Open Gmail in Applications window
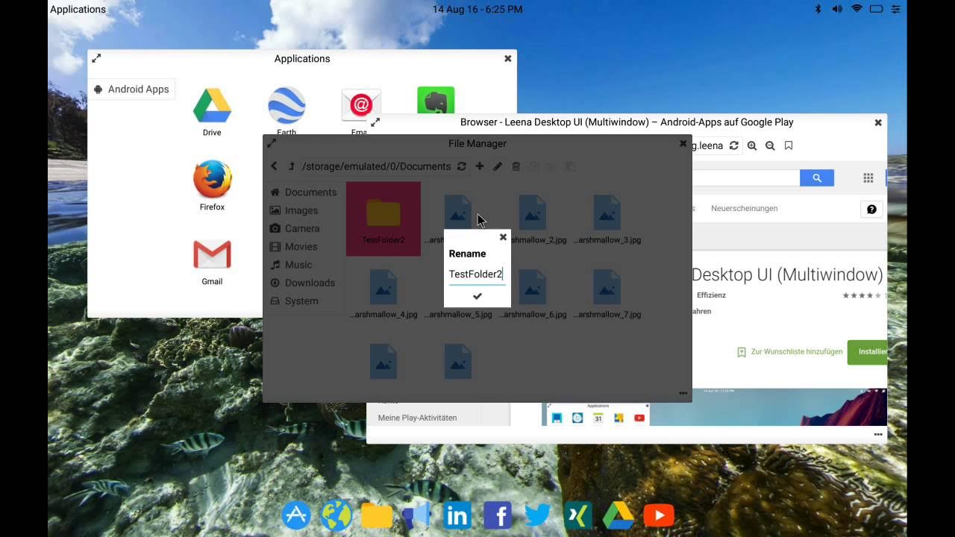 click(x=212, y=261)
